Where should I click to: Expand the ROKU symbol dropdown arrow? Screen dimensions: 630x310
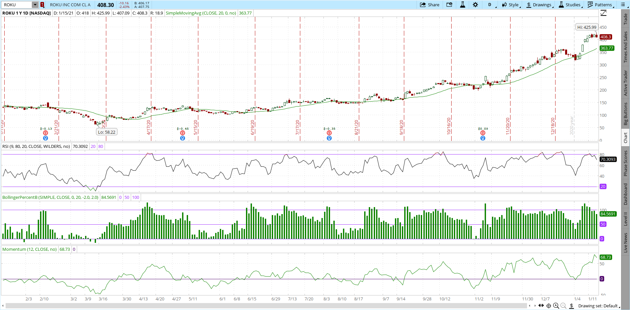[x=35, y=5]
